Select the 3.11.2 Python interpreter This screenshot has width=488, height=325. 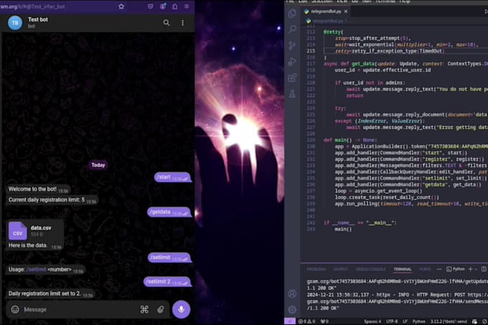[x=449, y=321]
